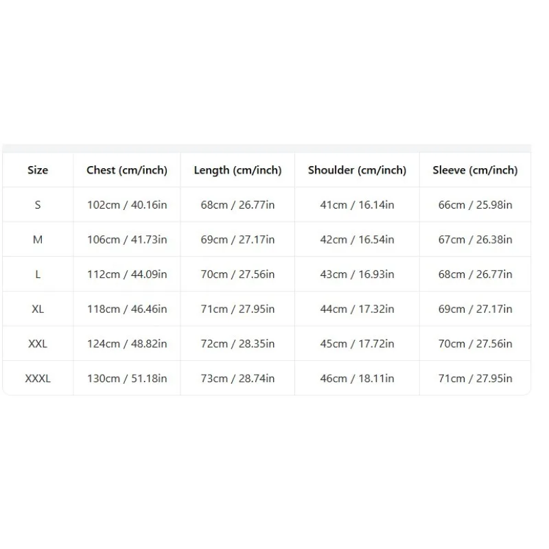Select the 118cm / 46.46in chest value
Image resolution: width=549 pixels, height=549 pixels.
click(127, 309)
